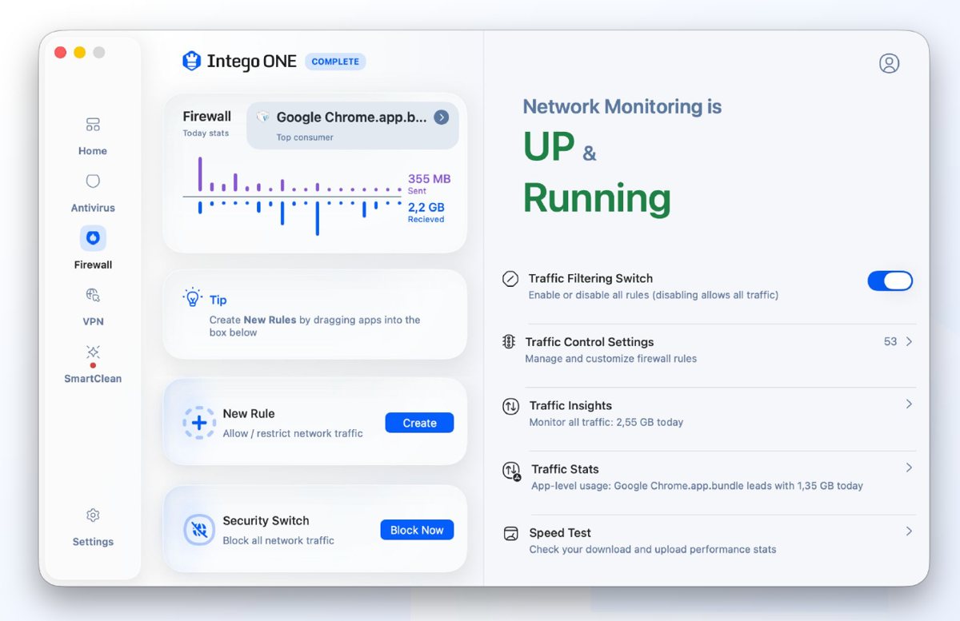Click the Google Chrome.app.b... top consumer name
Viewport: 960px width, 621px height.
click(351, 117)
